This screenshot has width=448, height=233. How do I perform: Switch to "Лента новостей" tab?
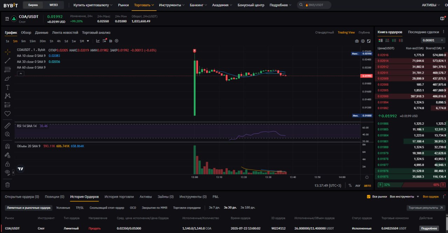click(x=65, y=32)
